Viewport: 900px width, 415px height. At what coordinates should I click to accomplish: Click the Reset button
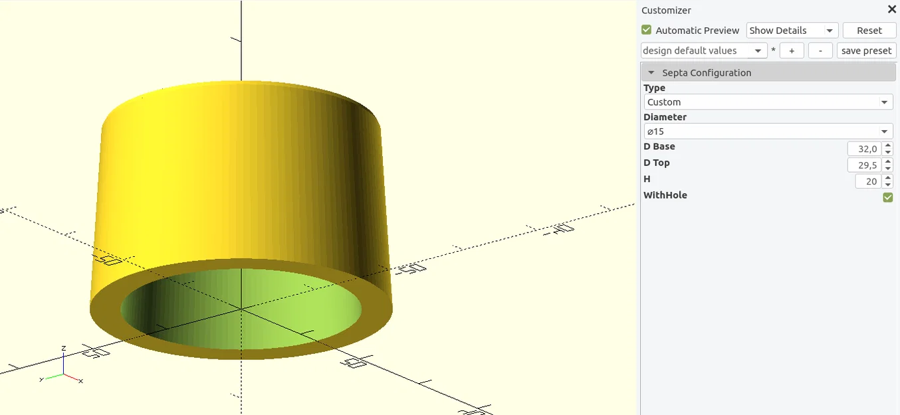coord(869,30)
